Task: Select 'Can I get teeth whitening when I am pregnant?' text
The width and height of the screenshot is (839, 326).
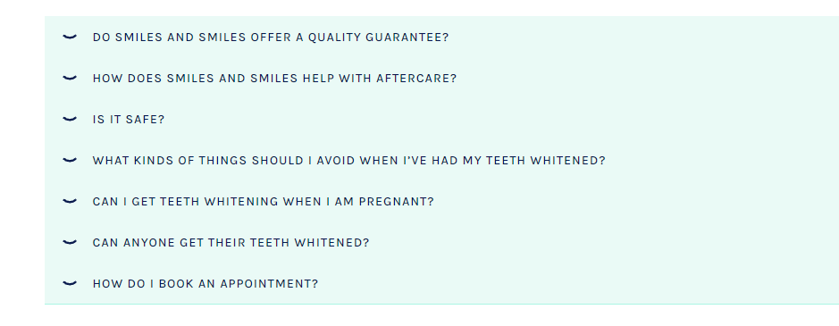Action: coord(264,201)
